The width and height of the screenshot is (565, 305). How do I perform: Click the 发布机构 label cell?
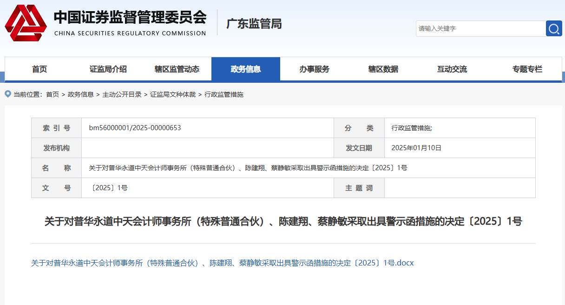pyautogui.click(x=57, y=148)
